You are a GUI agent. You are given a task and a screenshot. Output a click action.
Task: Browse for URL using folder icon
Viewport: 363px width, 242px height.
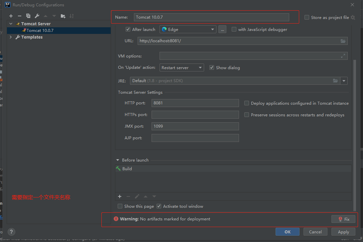pyautogui.click(x=343, y=41)
